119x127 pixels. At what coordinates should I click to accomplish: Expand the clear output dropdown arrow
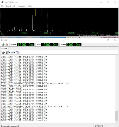click(10, 53)
